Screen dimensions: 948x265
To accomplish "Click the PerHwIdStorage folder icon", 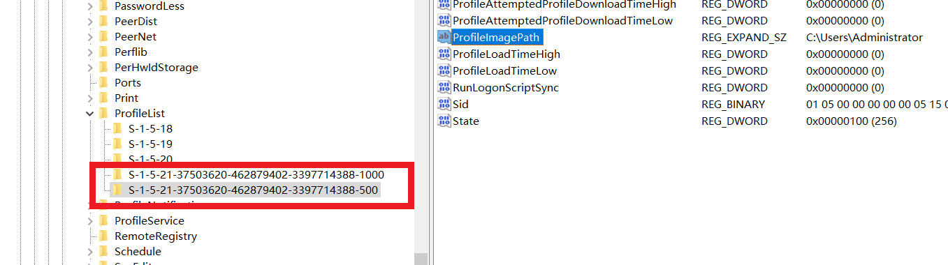I will tap(104, 67).
